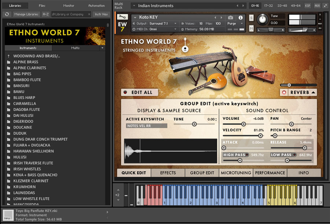This screenshot has width=330, height=224.
Task: Open the EFFECTS tab
Action: (x=168, y=173)
